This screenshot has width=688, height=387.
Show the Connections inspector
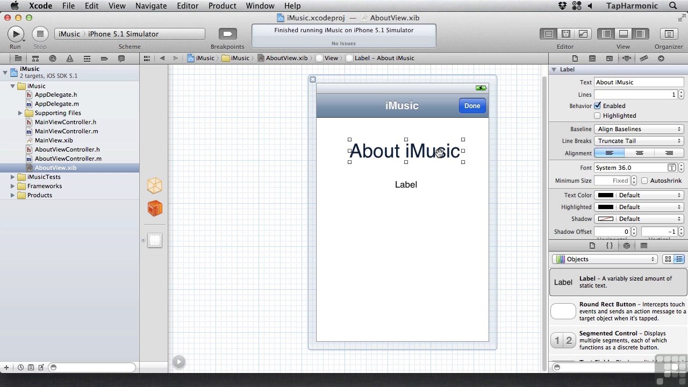661,58
